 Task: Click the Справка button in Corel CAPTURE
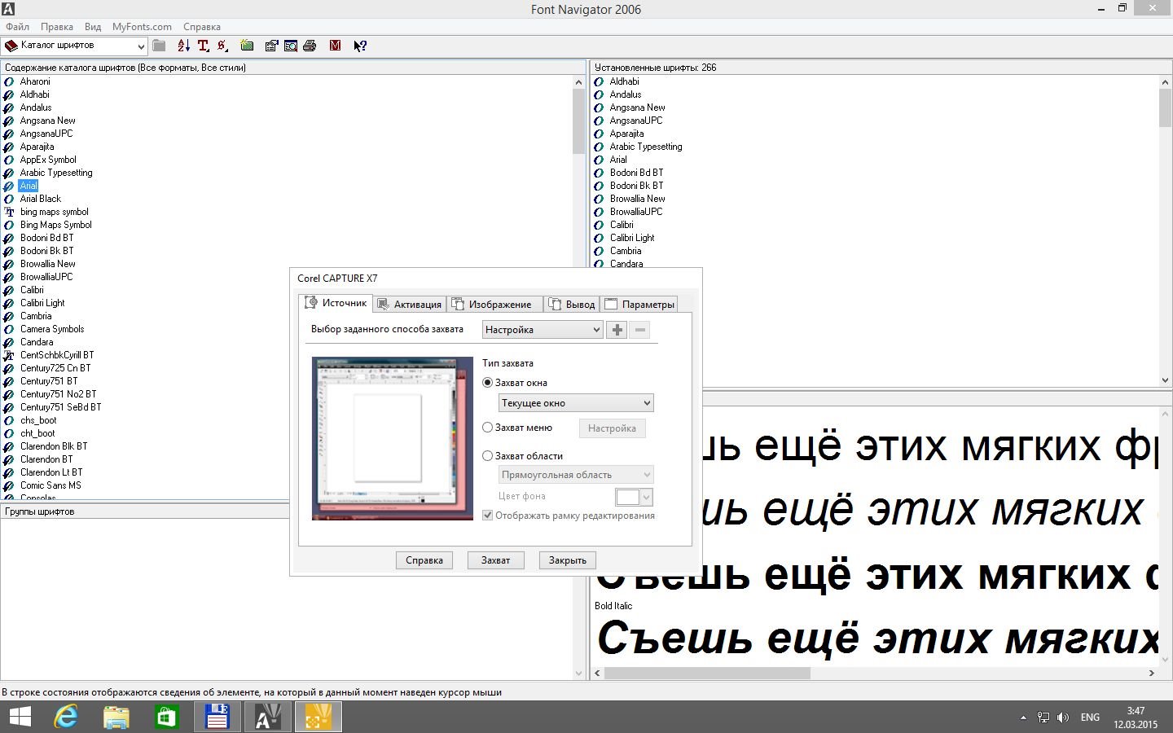click(x=424, y=560)
